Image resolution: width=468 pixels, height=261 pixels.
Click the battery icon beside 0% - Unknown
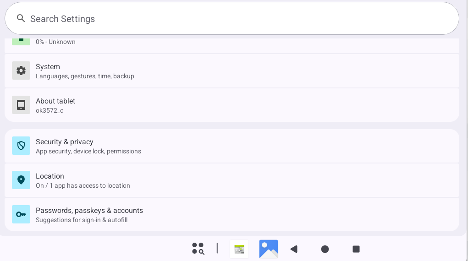(x=21, y=42)
